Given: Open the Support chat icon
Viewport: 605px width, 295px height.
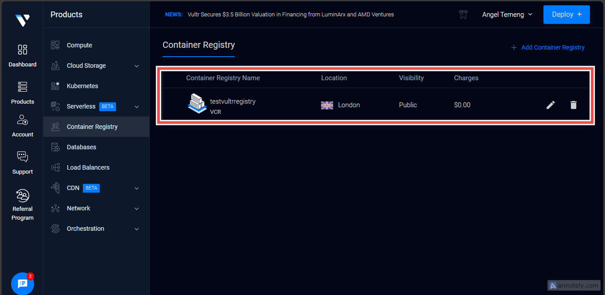Looking at the screenshot, I should pyautogui.click(x=22, y=156).
